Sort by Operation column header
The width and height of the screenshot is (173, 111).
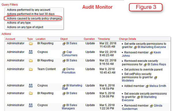(89, 39)
